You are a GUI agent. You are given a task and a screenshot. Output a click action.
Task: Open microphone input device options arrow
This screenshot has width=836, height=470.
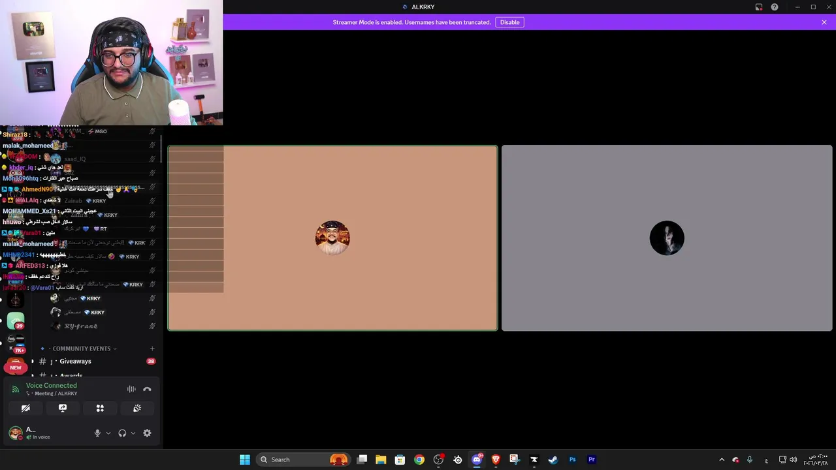coord(108,433)
